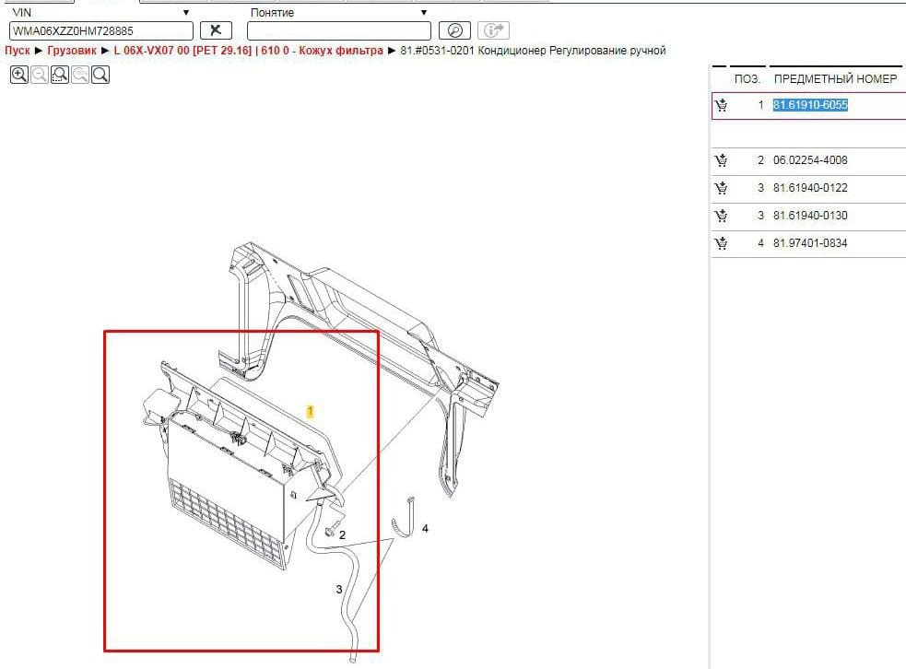Image resolution: width=906 pixels, height=669 pixels.
Task: Select part number 81.97401-0834 row
Action: [810, 243]
